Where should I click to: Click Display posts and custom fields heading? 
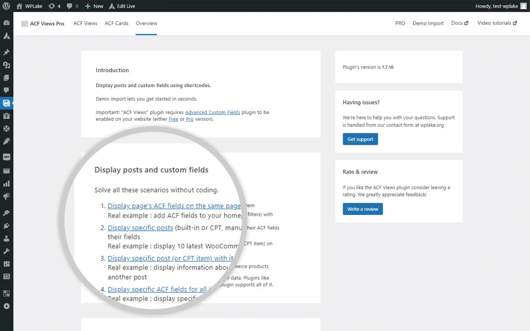(151, 170)
